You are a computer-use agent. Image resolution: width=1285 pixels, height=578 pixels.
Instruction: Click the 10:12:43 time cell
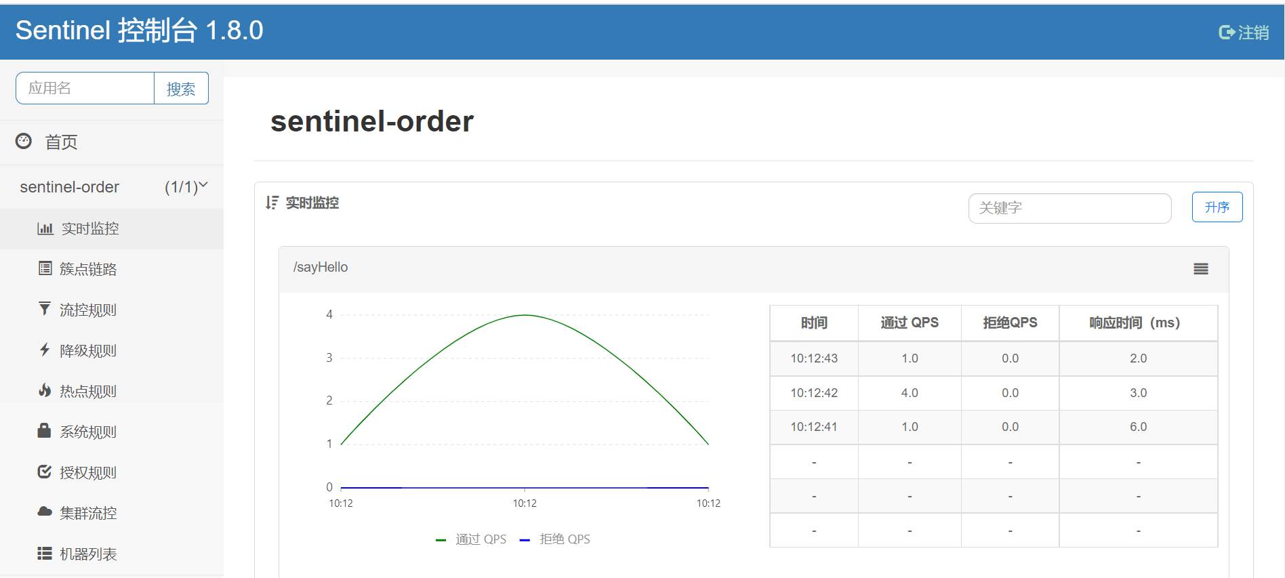click(x=814, y=358)
